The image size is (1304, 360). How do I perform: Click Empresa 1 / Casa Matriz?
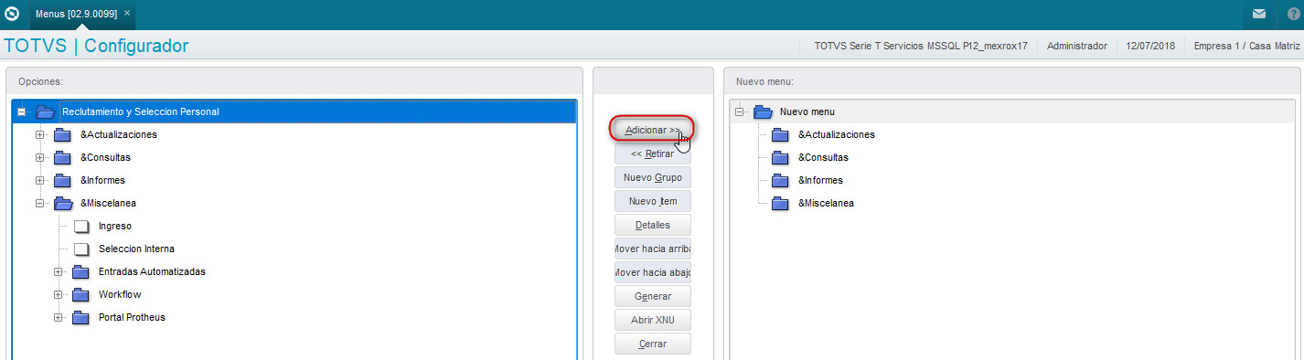pyautogui.click(x=1247, y=46)
